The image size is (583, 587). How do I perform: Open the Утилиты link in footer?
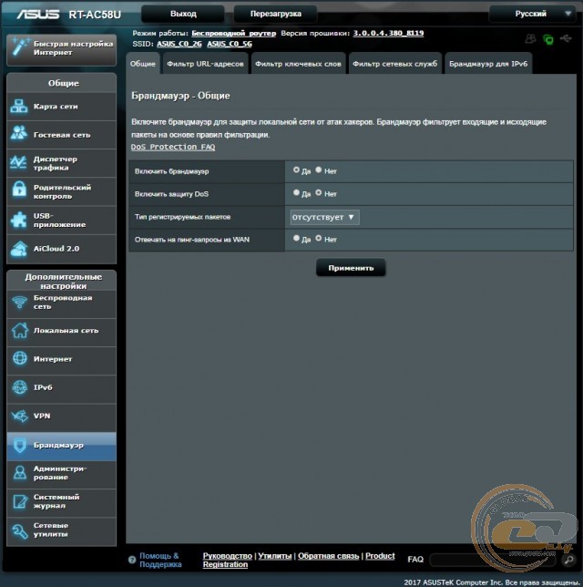[275, 556]
